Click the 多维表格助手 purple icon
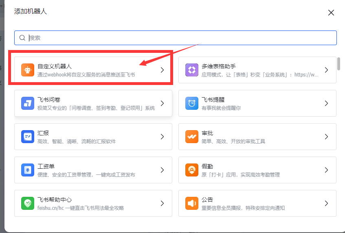This screenshot has height=233, width=345. tap(192, 70)
